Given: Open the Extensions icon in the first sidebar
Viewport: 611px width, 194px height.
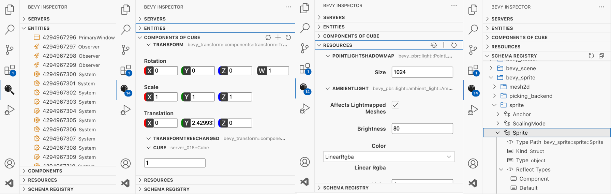Looking at the screenshot, I should click(x=10, y=70).
